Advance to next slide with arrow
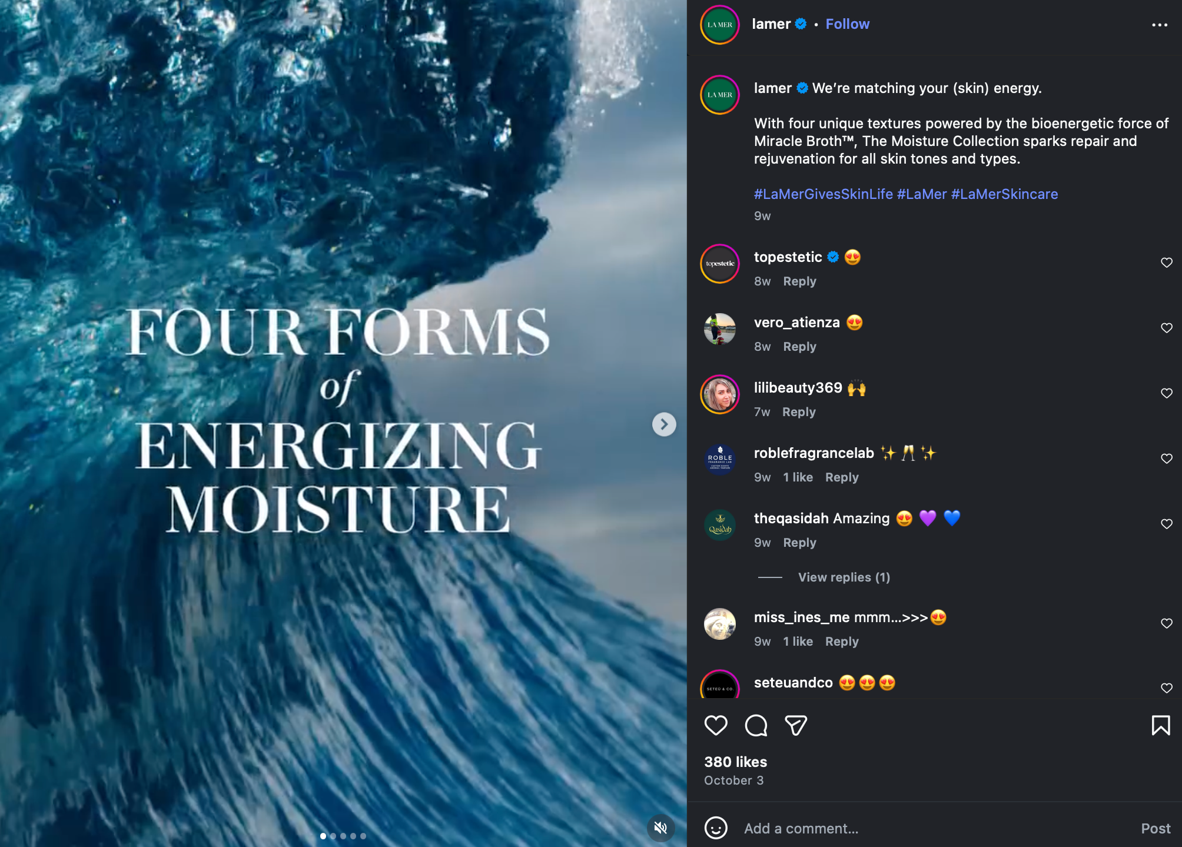The image size is (1182, 847). [664, 424]
